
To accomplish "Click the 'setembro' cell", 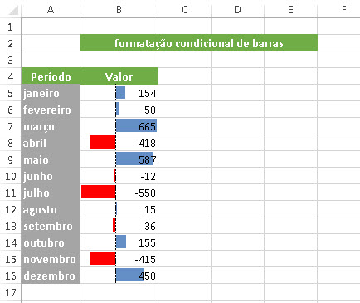I will click(x=51, y=226).
